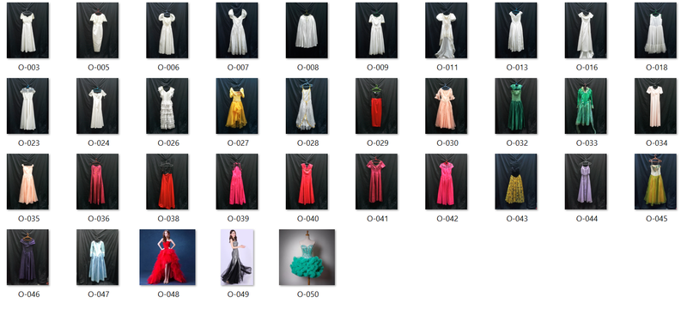Click the maroon dress O-036
The image size is (687, 315).
click(97, 182)
